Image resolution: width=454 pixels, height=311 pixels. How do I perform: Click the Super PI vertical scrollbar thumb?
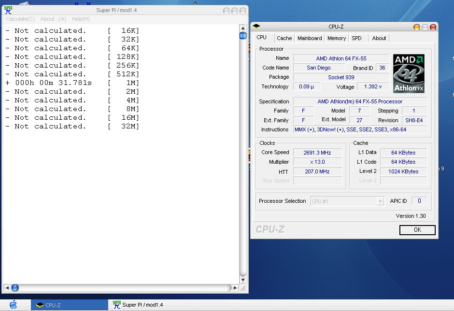coord(243,36)
